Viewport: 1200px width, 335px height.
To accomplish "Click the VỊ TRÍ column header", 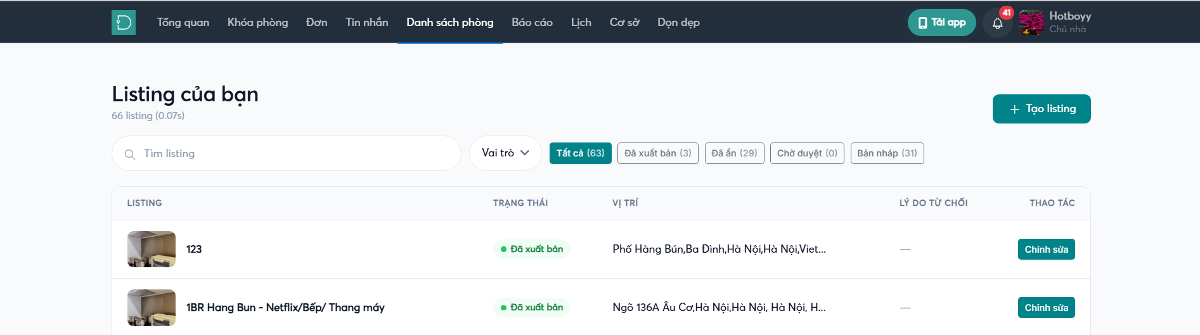I will pyautogui.click(x=625, y=203).
